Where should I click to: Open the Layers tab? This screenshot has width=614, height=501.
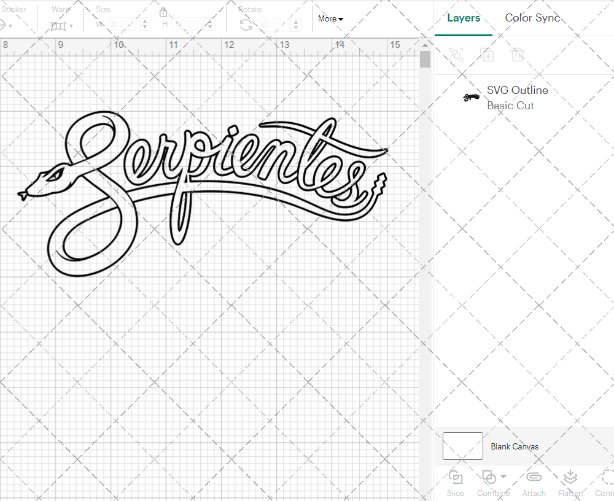[x=464, y=18]
